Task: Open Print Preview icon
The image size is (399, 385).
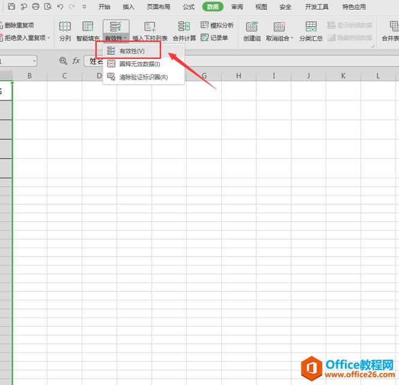Action: click(x=48, y=6)
